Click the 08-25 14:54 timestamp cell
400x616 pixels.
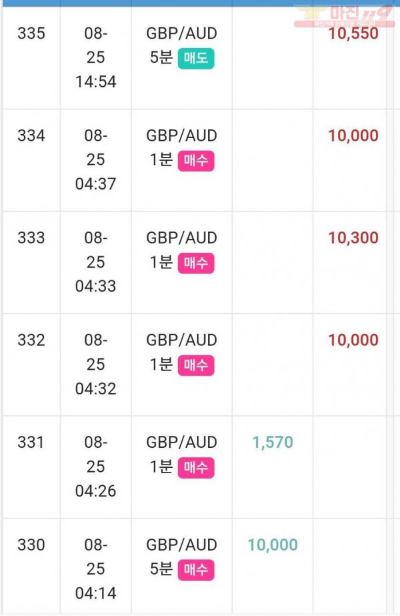click(x=96, y=58)
